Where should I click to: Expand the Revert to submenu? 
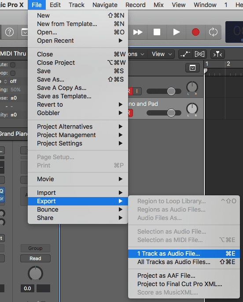point(78,104)
